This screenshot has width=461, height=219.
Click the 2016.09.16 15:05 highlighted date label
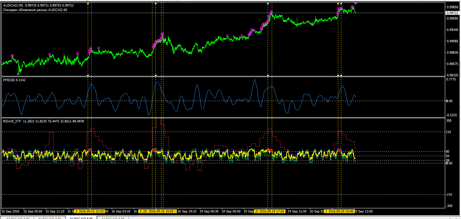[158, 211]
